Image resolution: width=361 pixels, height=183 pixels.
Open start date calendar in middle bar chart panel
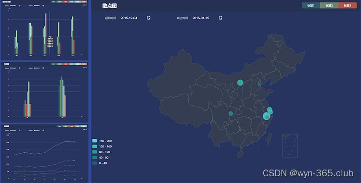tap(20, 68)
